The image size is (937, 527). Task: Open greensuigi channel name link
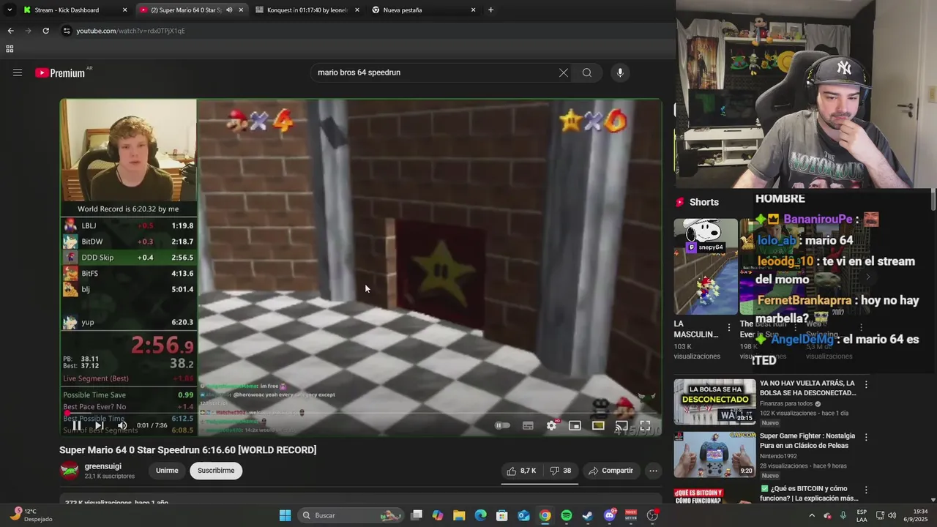[103, 466]
